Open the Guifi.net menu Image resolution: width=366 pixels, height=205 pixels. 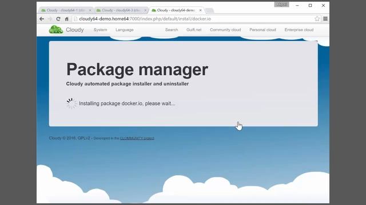[194, 30]
